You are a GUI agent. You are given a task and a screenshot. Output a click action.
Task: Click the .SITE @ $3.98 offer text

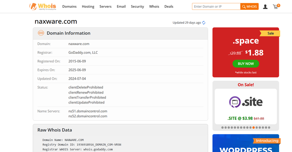pyautogui.click(x=240, y=118)
